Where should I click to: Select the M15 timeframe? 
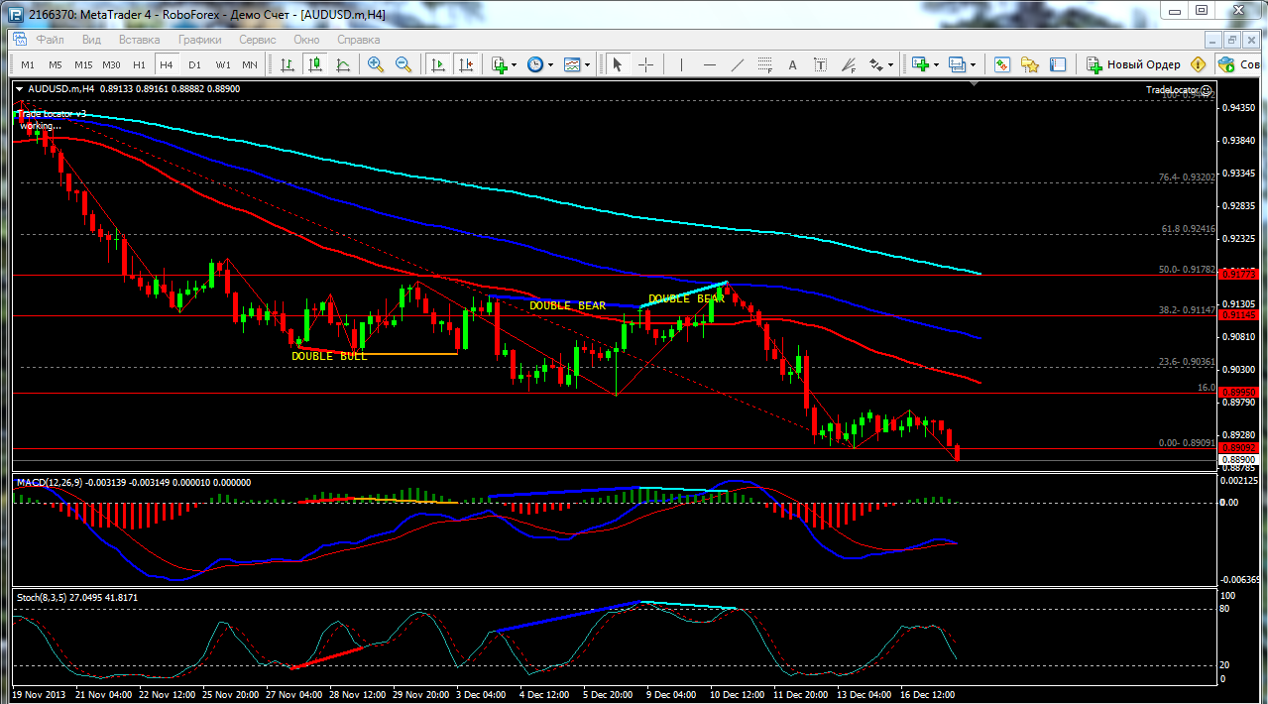click(83, 64)
